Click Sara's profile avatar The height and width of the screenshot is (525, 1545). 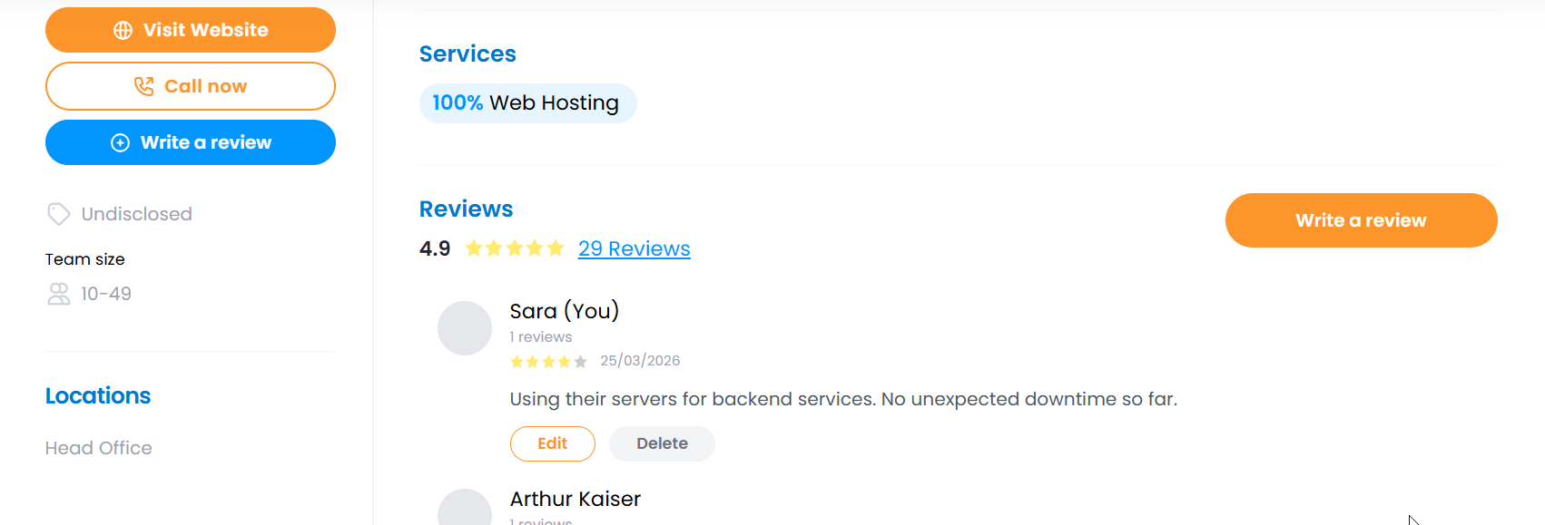tap(465, 328)
